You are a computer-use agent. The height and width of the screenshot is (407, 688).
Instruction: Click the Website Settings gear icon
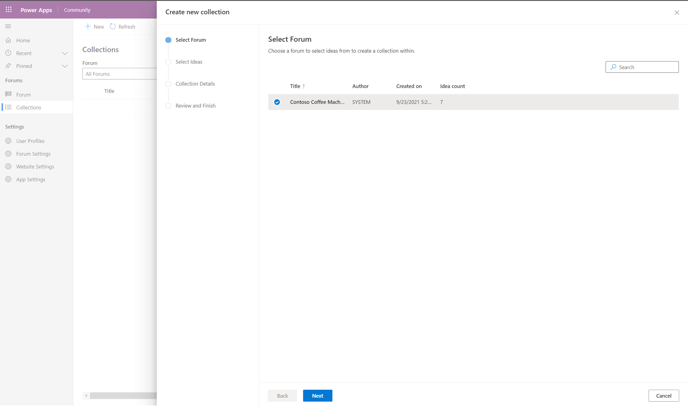9,166
